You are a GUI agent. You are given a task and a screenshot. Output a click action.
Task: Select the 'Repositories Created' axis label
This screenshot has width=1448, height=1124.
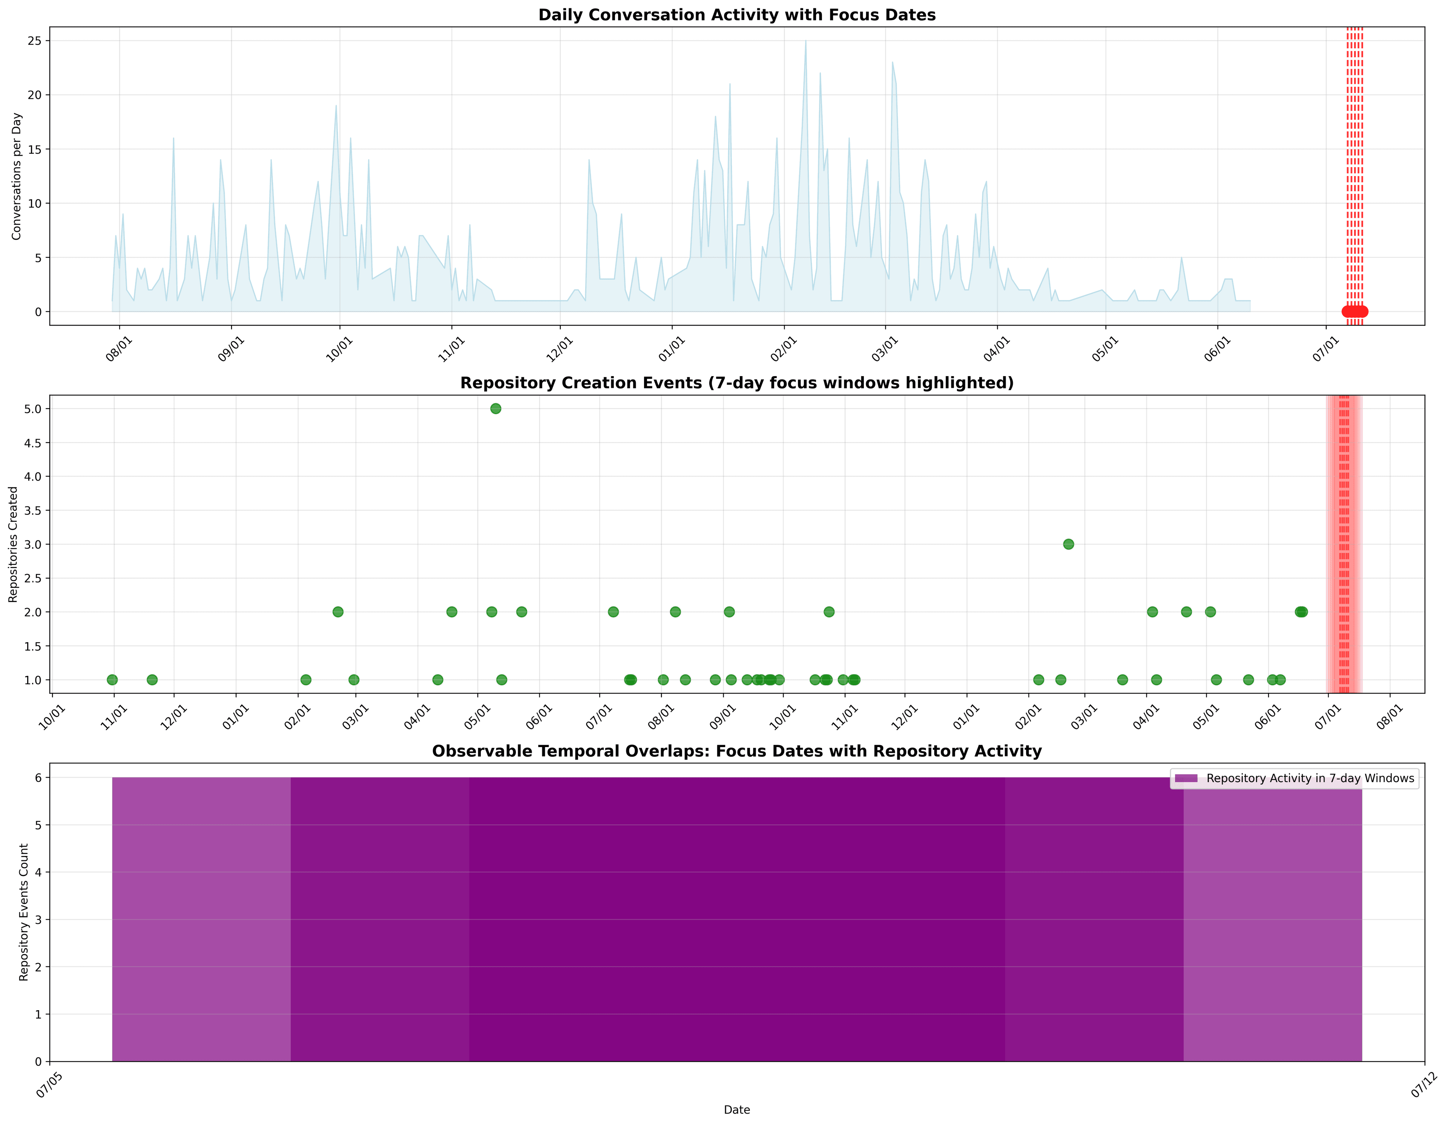tap(13, 544)
